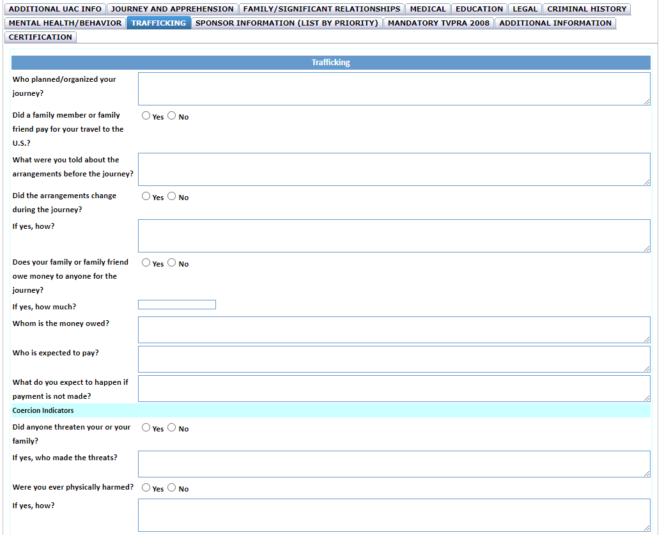Select No for anyone threatened you
The width and height of the screenshot is (664, 535).
(x=172, y=428)
